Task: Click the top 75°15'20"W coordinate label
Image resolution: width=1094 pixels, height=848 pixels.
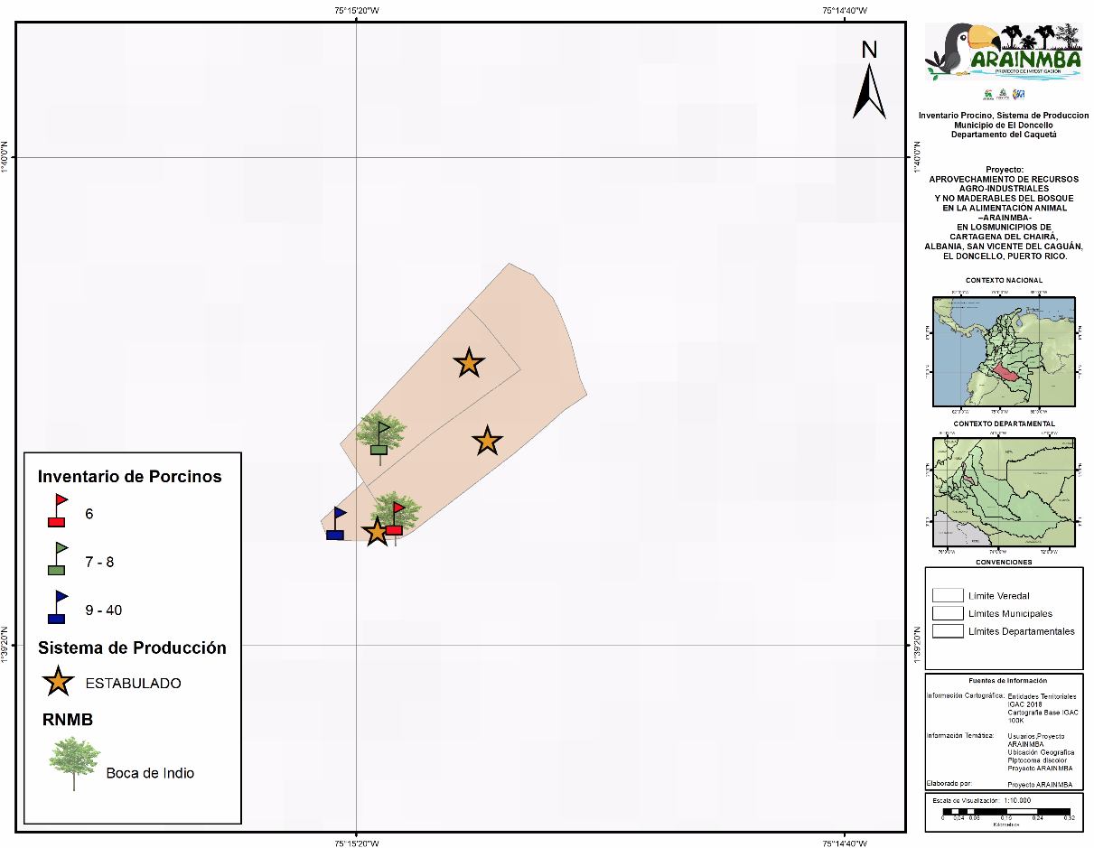Action: pos(357,10)
